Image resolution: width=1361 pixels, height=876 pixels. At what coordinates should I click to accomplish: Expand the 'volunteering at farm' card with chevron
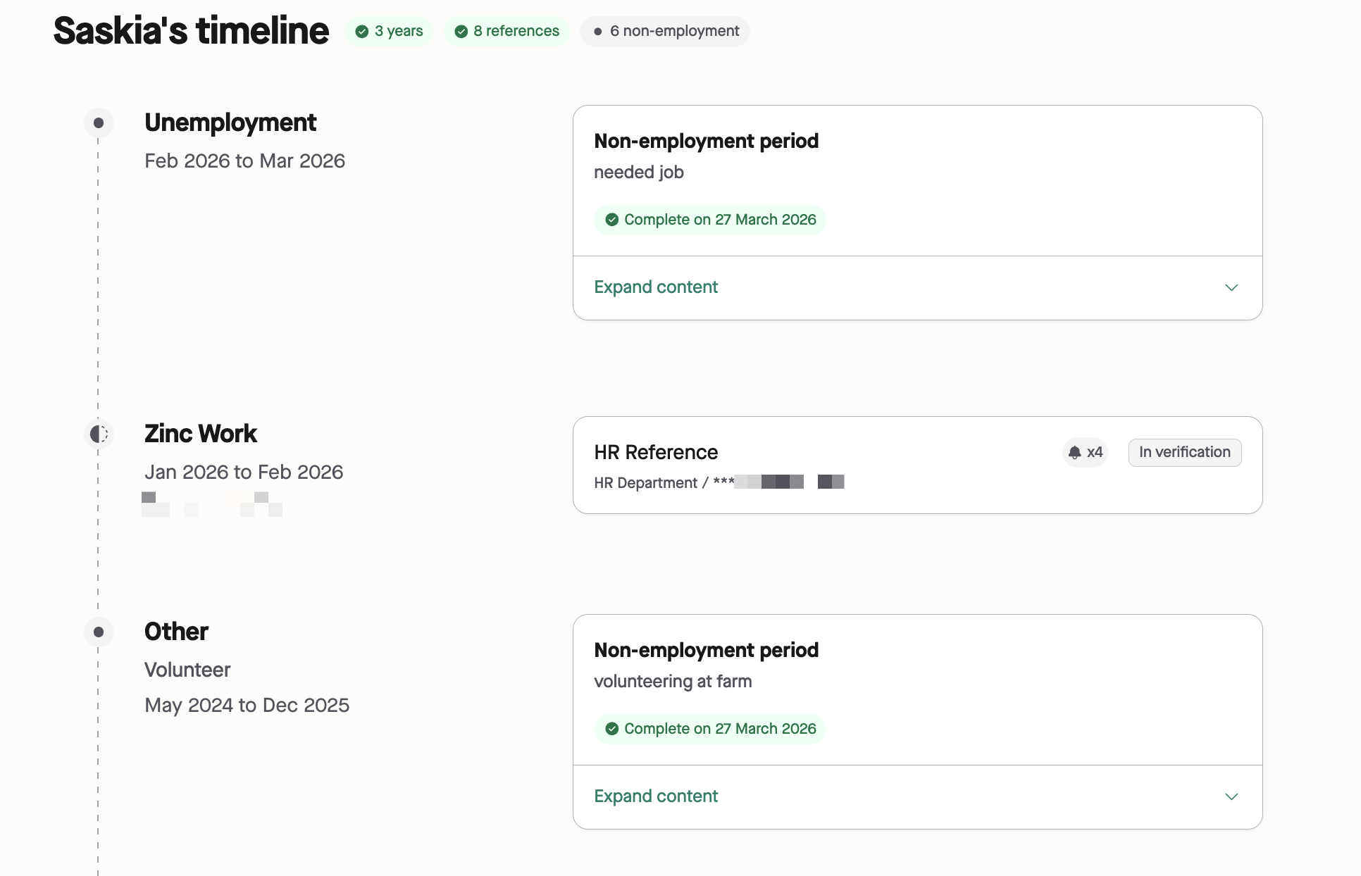[x=1231, y=796]
